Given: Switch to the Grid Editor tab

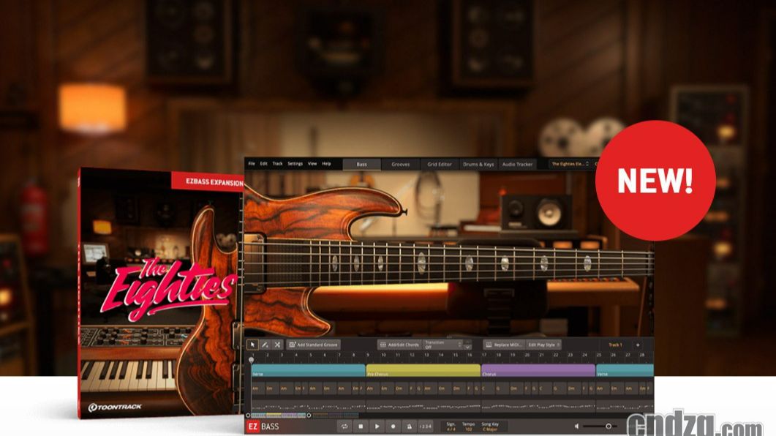Looking at the screenshot, I should [x=440, y=164].
